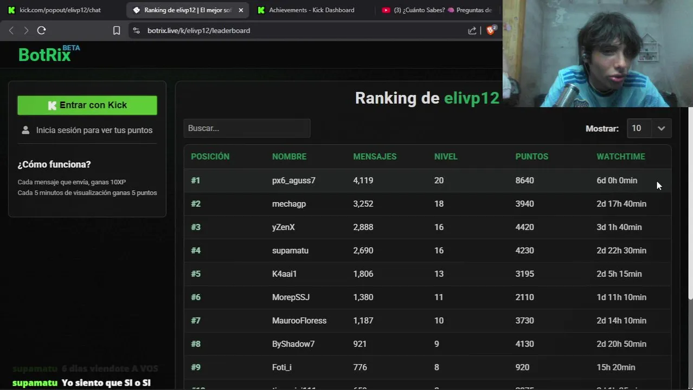Log in with Entrar con Kick button
Screen dimensions: 693x390
click(87, 105)
